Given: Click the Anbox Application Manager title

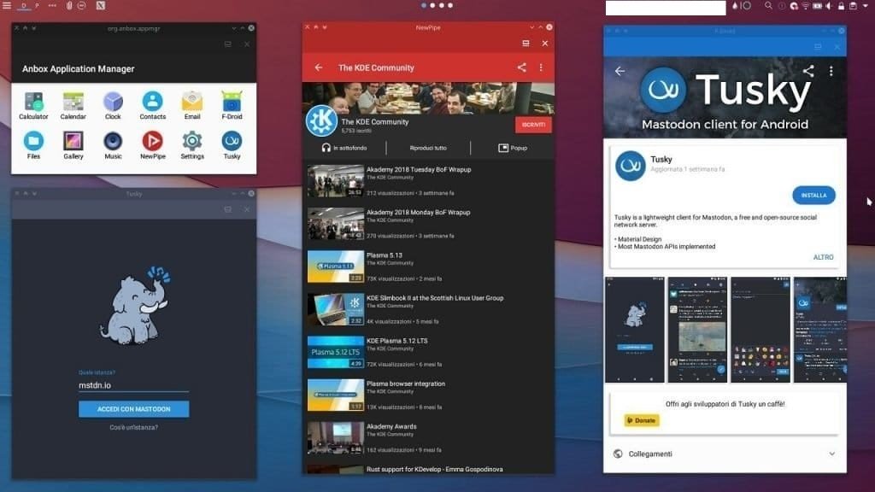Looking at the screenshot, I should pos(78,69).
